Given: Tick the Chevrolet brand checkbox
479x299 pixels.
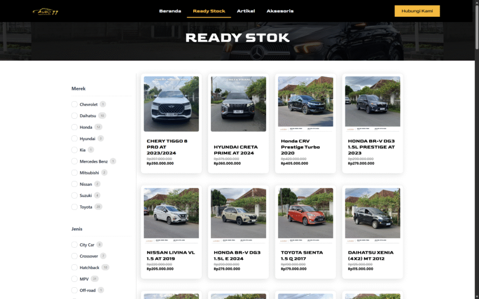Looking at the screenshot, I should click(x=74, y=105).
